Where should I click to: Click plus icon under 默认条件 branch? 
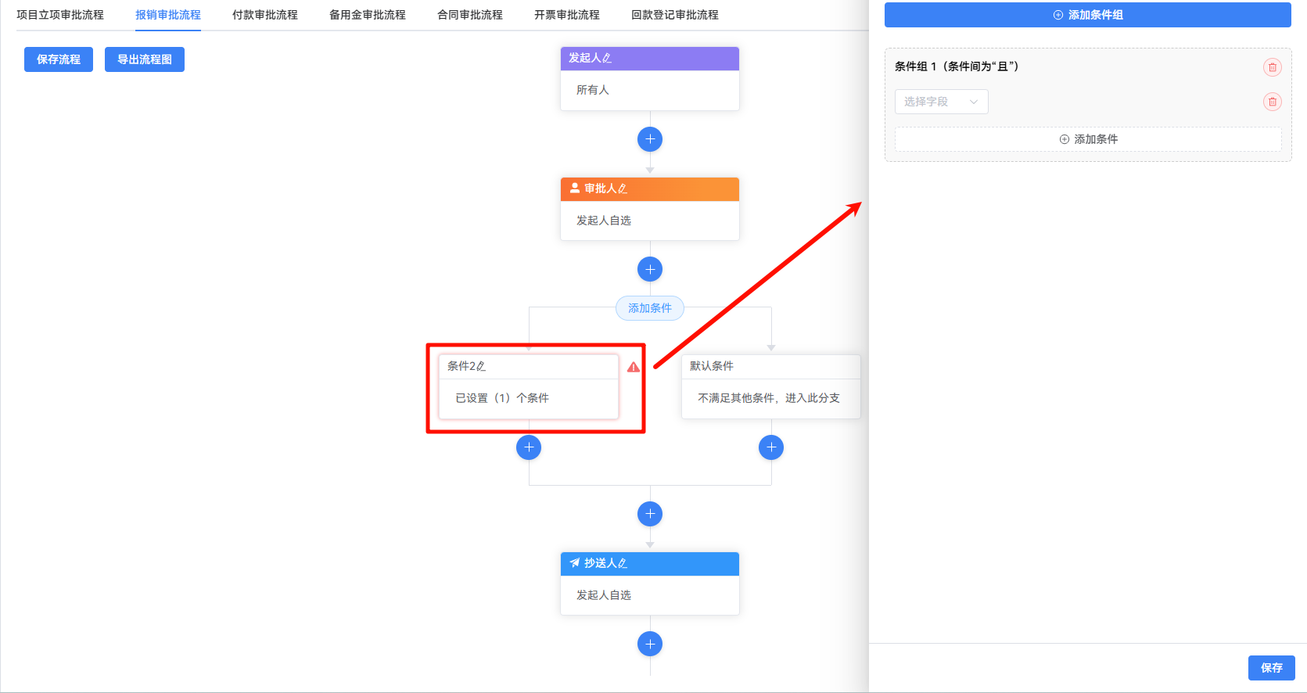[x=771, y=447]
